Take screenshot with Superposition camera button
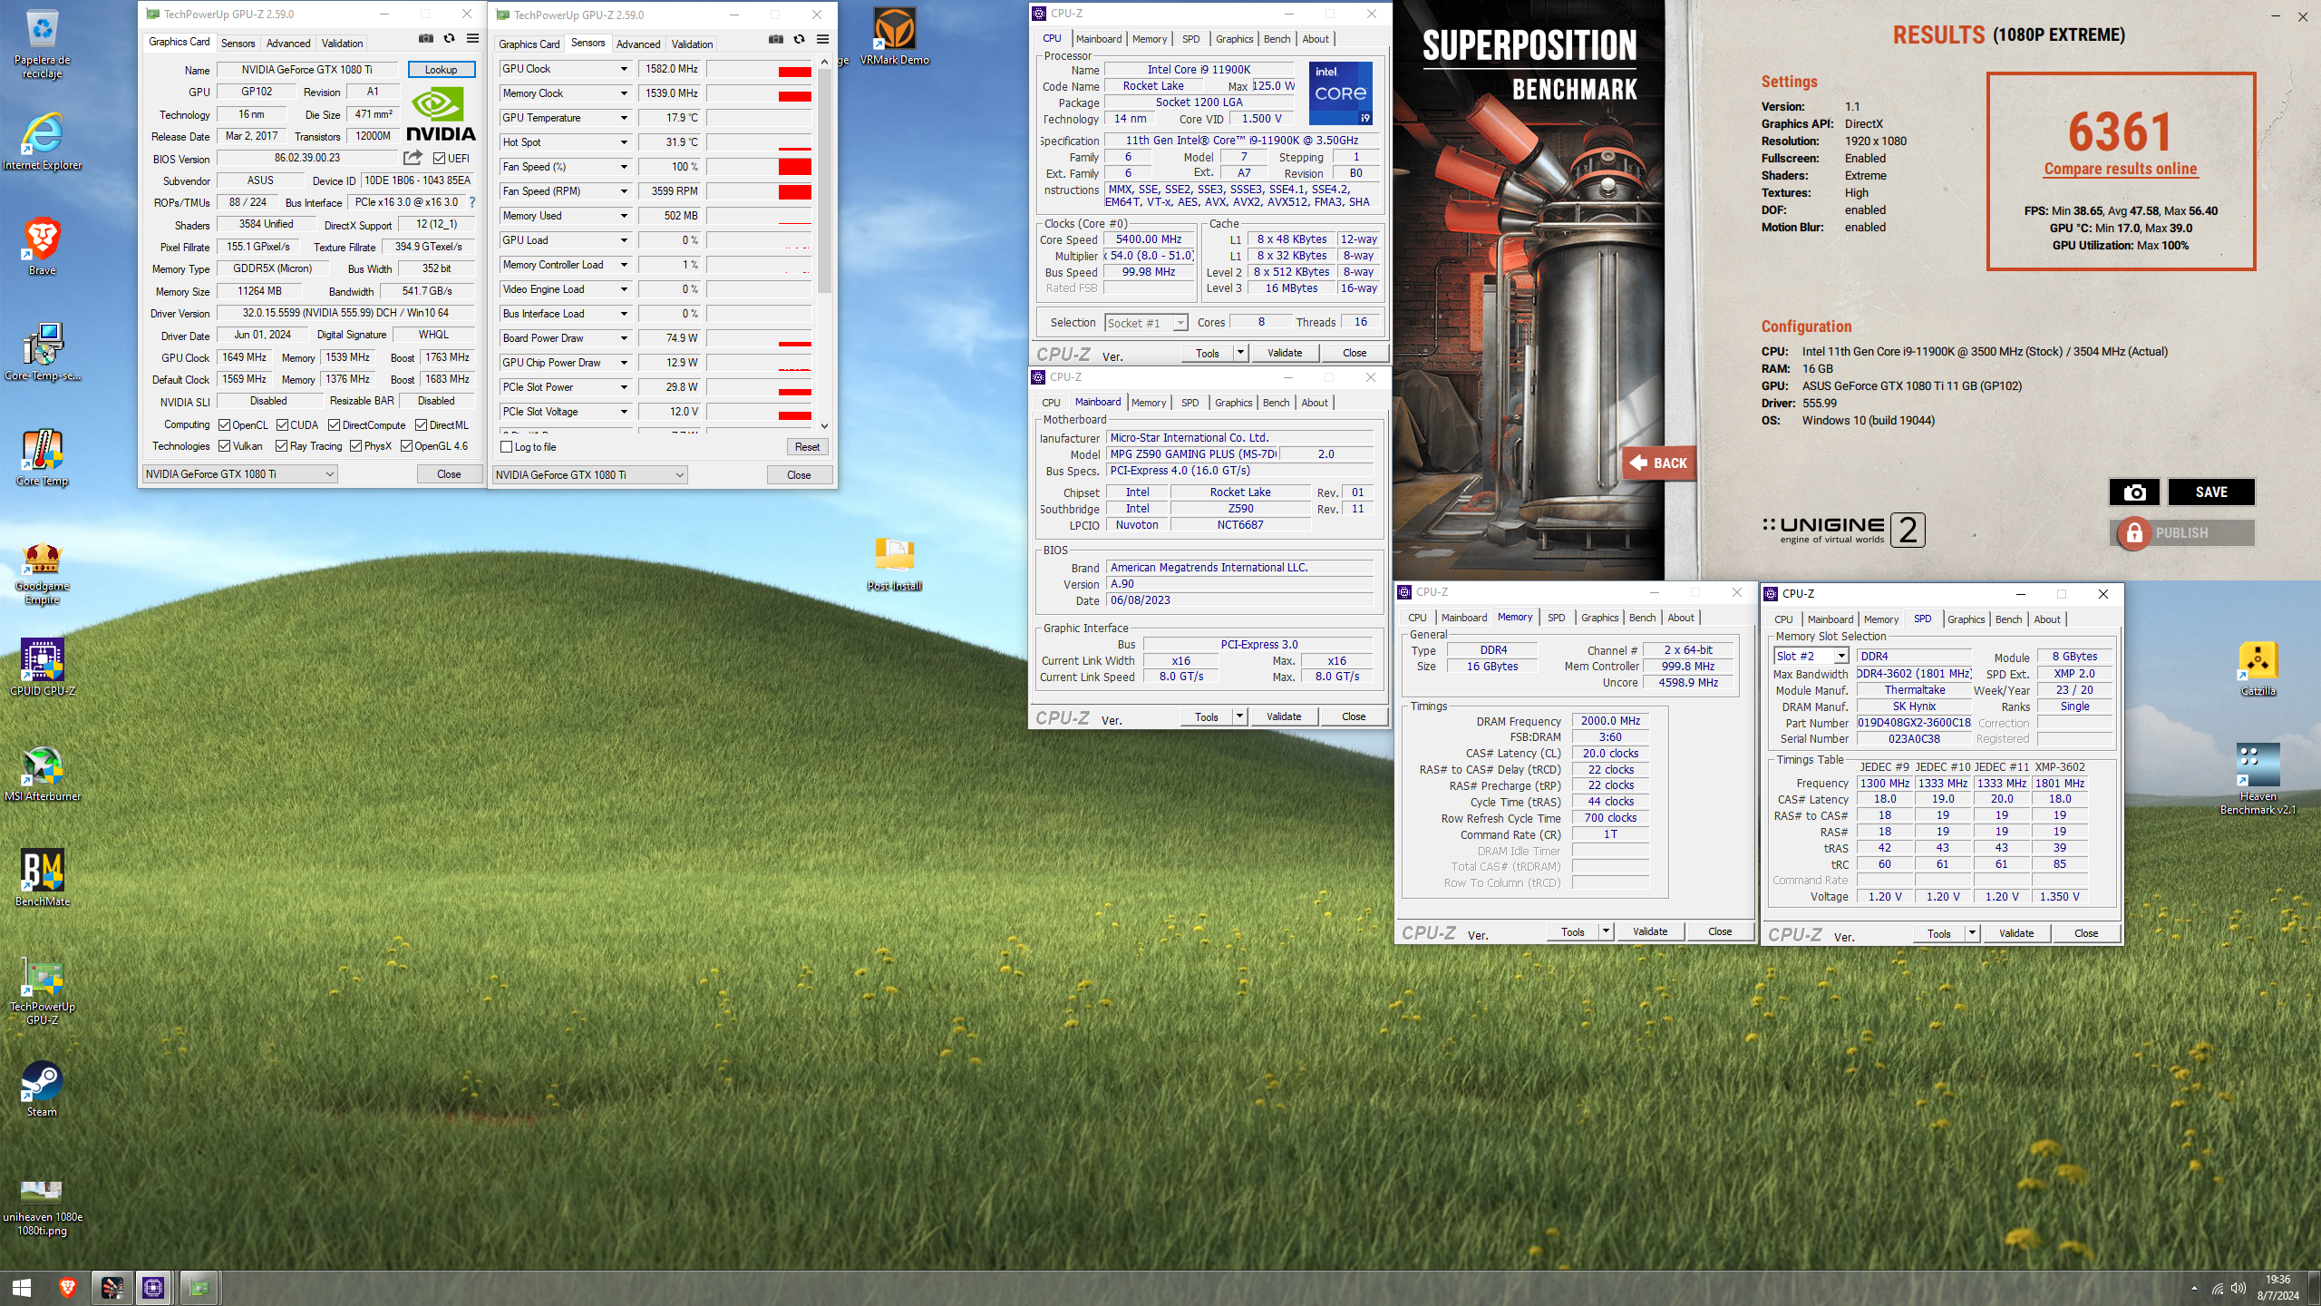Screen dimensions: 2321x1306 click(2134, 492)
